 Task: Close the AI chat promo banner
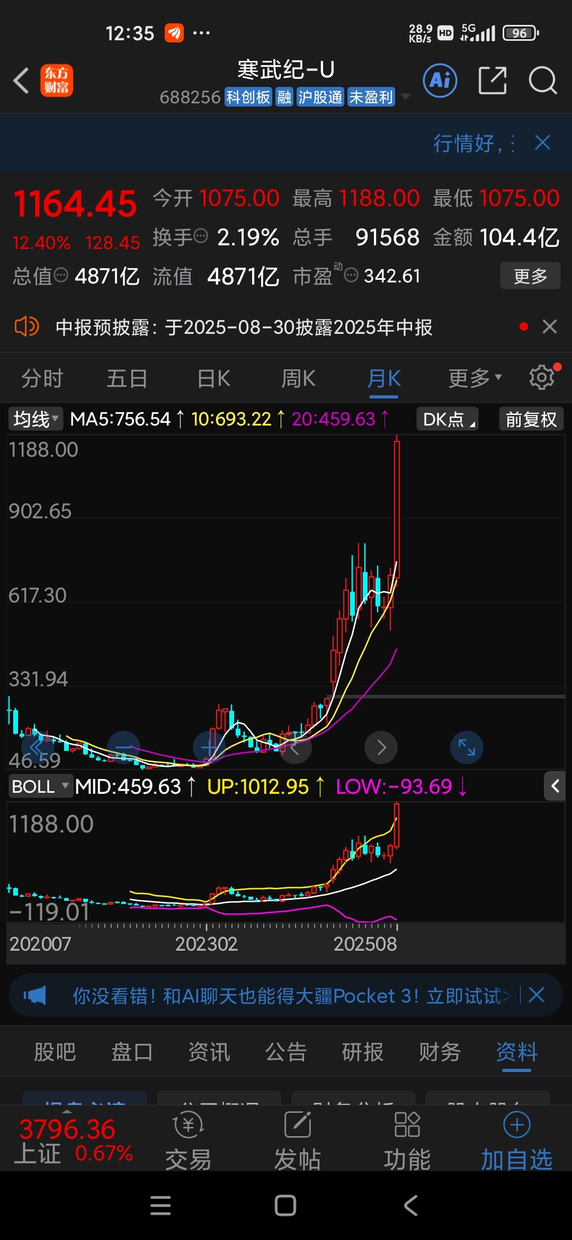point(537,995)
